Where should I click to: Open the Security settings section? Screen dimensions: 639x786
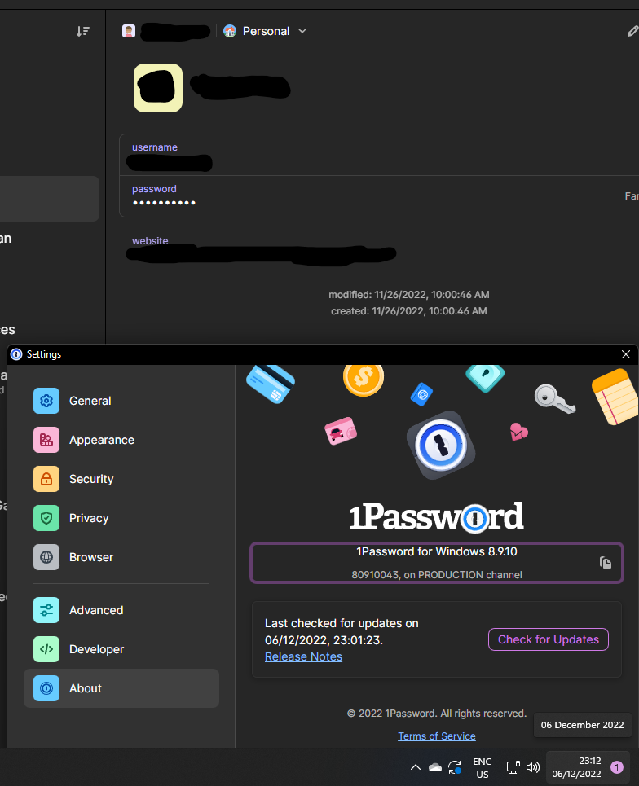(x=121, y=479)
